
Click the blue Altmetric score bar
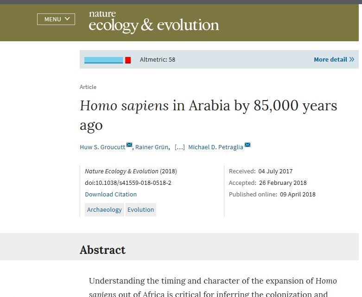(x=103, y=60)
